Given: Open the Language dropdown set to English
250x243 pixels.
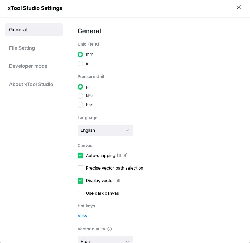Looking at the screenshot, I should coord(105,130).
